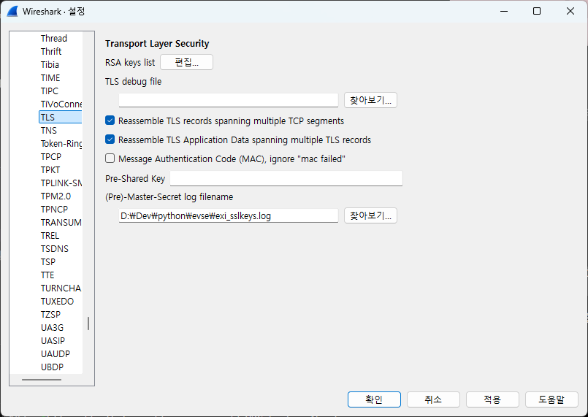Select TUXEDO in the list
The image size is (588, 417).
click(x=57, y=301)
